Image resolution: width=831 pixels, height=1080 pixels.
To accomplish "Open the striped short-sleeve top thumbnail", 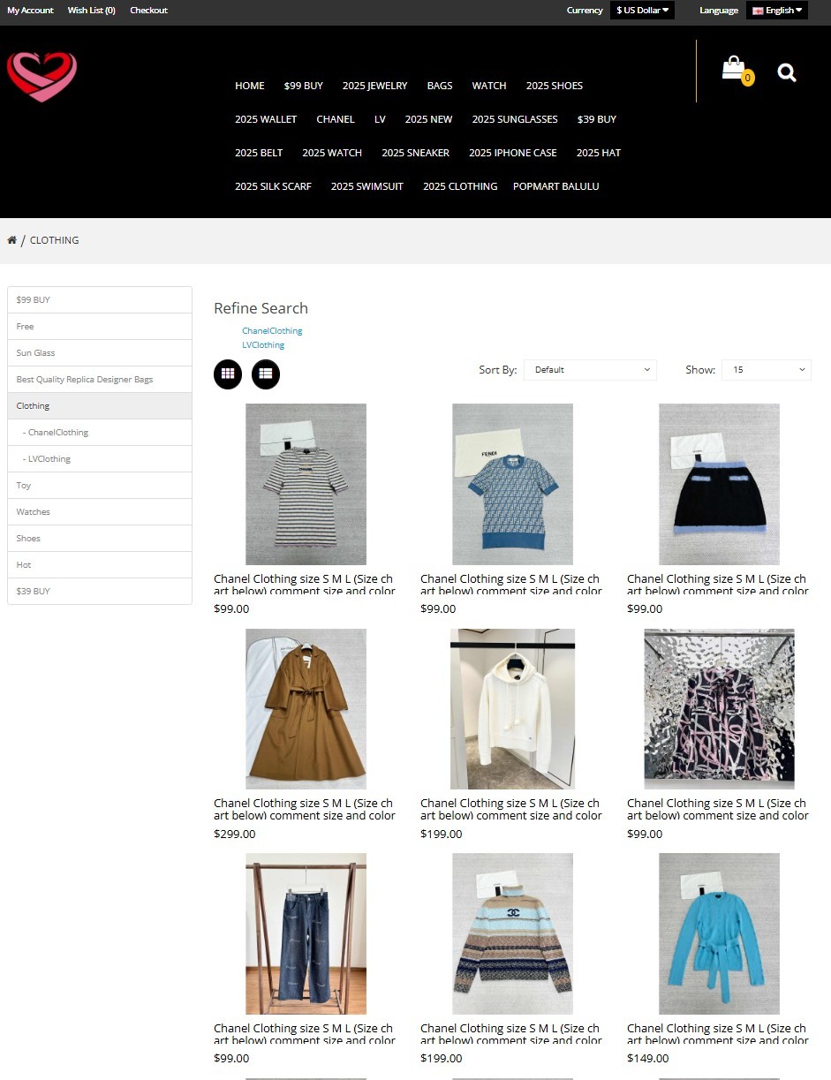I will [x=306, y=484].
